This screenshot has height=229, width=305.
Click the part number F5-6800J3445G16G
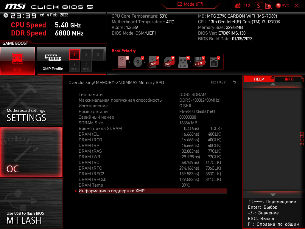[197, 112]
